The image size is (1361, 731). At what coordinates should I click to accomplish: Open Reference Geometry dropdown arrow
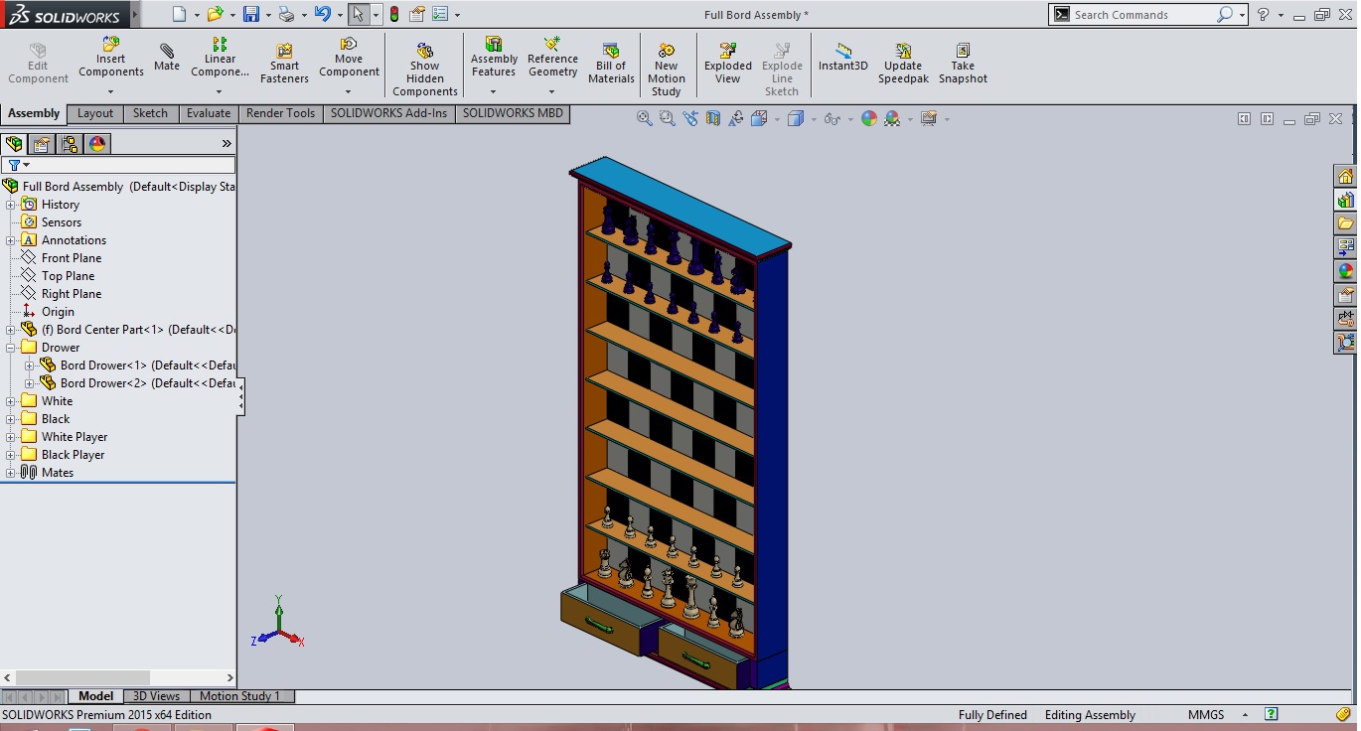(552, 91)
